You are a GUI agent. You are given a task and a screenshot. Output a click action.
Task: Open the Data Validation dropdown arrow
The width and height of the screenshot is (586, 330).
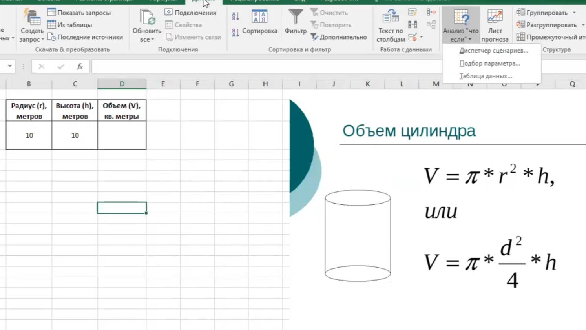point(421,37)
